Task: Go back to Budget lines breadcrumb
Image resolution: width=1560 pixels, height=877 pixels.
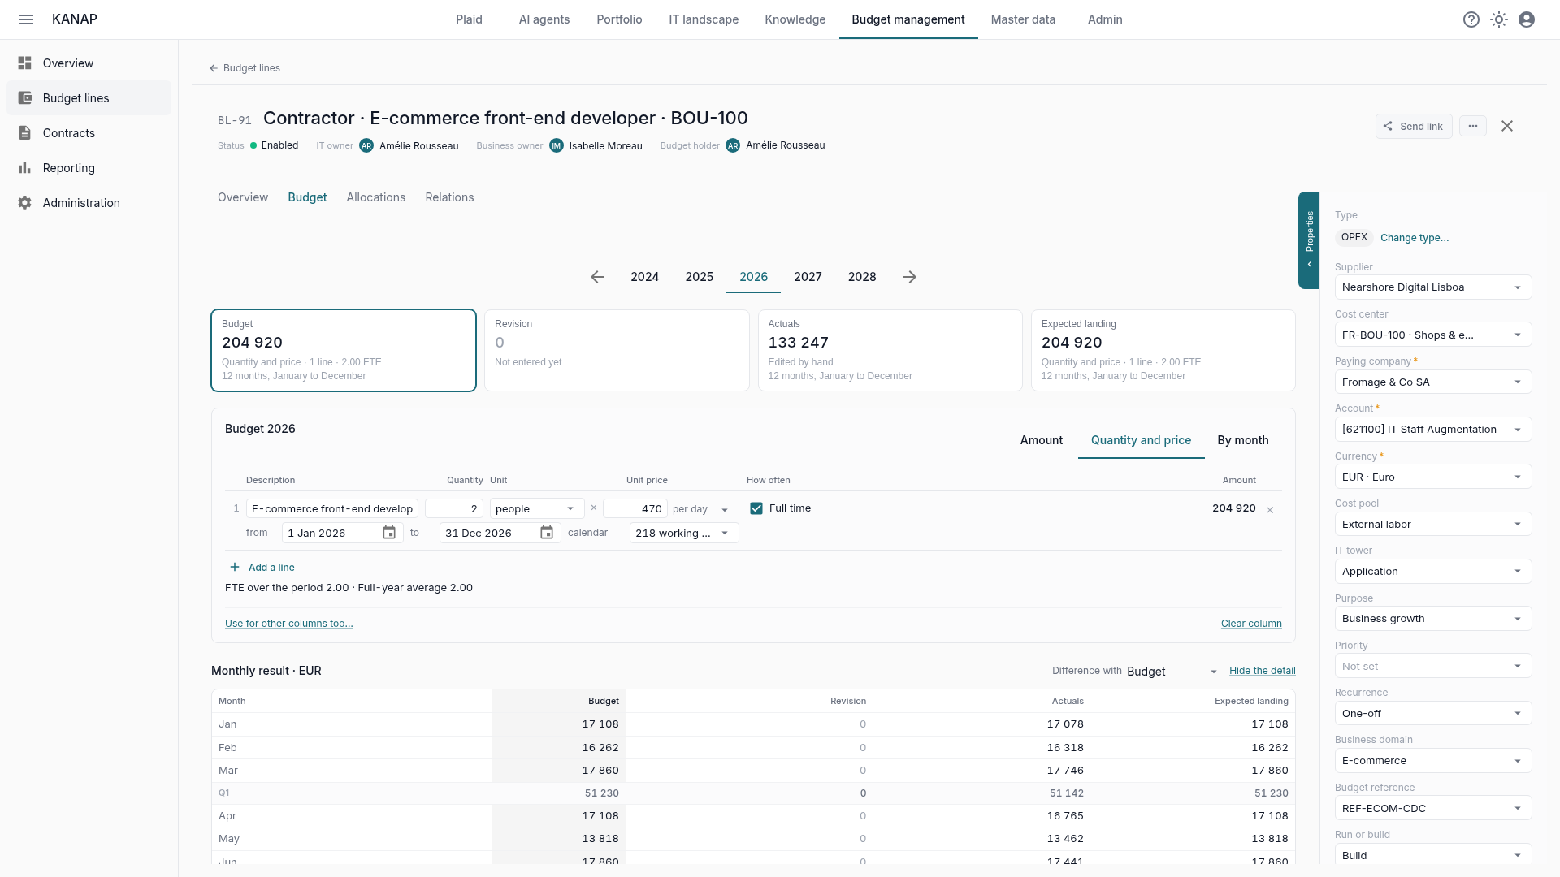Action: (x=245, y=68)
